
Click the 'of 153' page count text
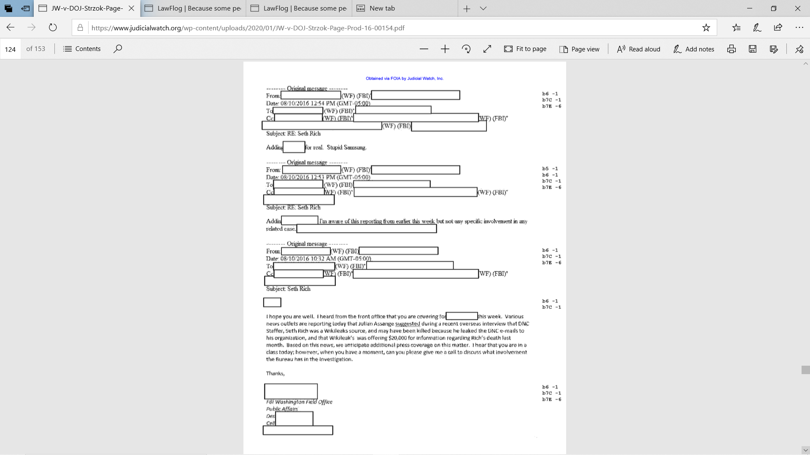[35, 49]
